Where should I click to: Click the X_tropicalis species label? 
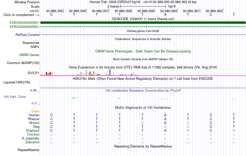pos(31,138)
